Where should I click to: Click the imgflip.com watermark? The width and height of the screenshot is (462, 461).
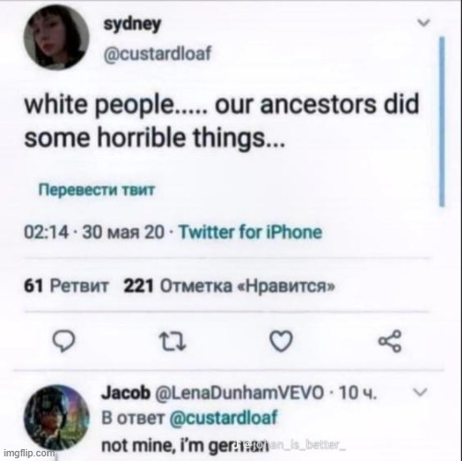pos(29,453)
